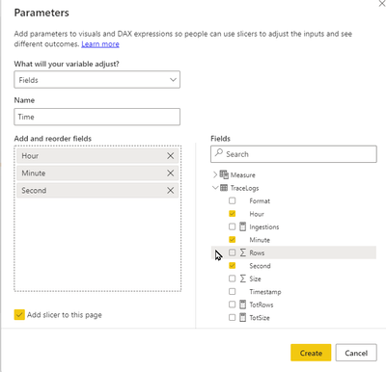Image resolution: width=386 pixels, height=372 pixels.
Task: Uncheck the Hour field checkbox
Action: click(x=232, y=214)
